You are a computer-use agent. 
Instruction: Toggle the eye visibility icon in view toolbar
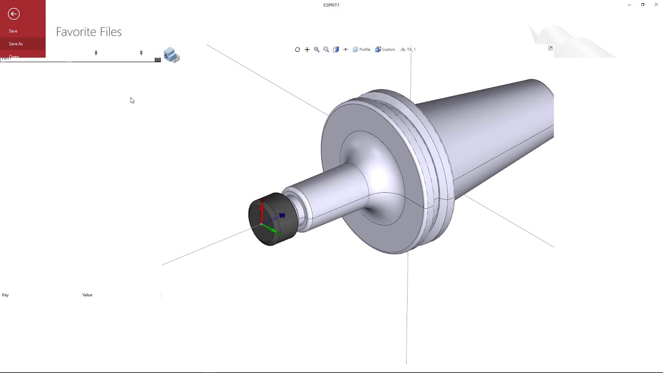(x=345, y=50)
